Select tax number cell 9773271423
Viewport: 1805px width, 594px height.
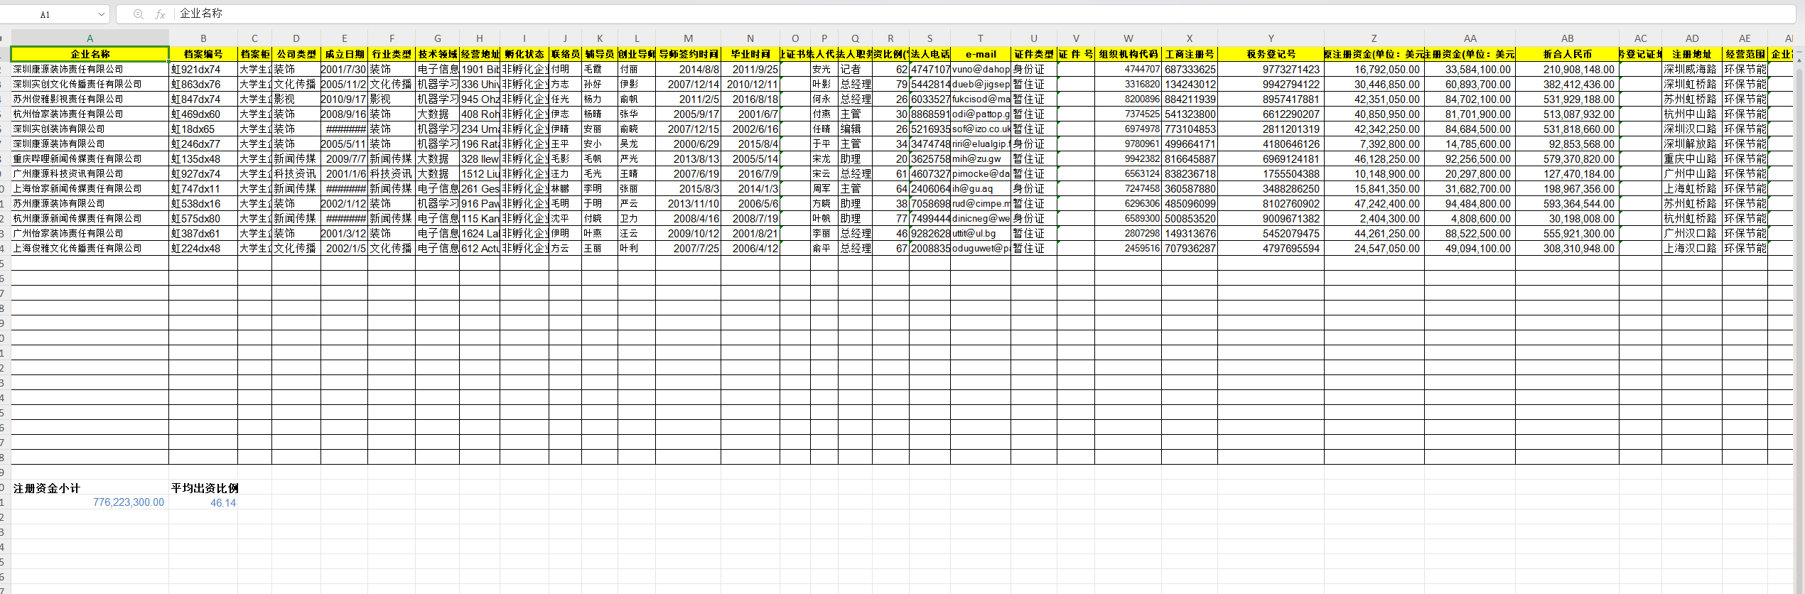(1271, 70)
